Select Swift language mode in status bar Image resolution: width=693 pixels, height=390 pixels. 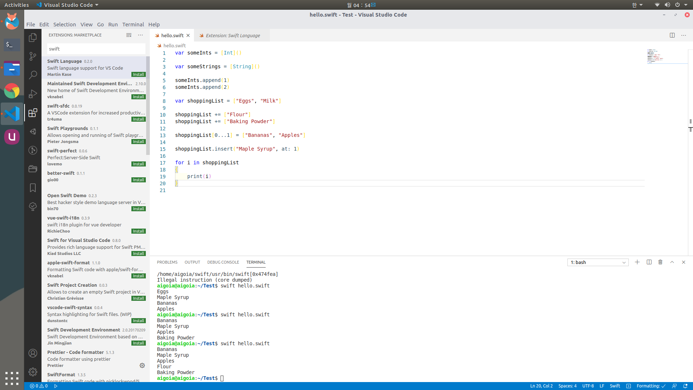[x=615, y=386]
